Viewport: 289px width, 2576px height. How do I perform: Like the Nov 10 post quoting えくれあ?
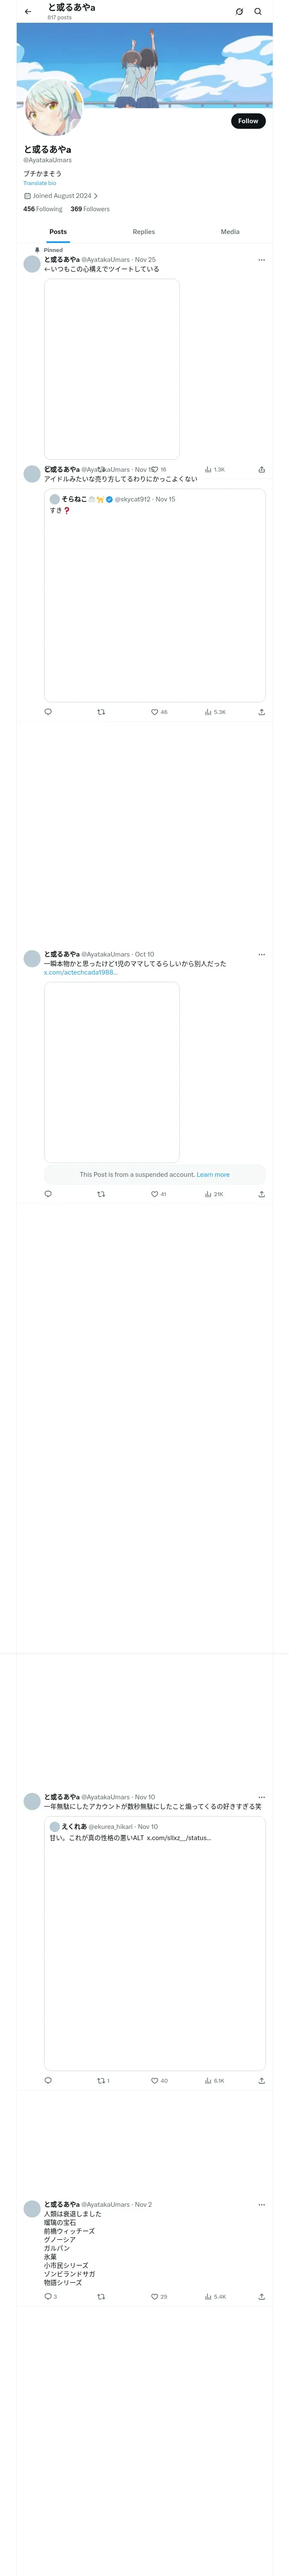155,2080
